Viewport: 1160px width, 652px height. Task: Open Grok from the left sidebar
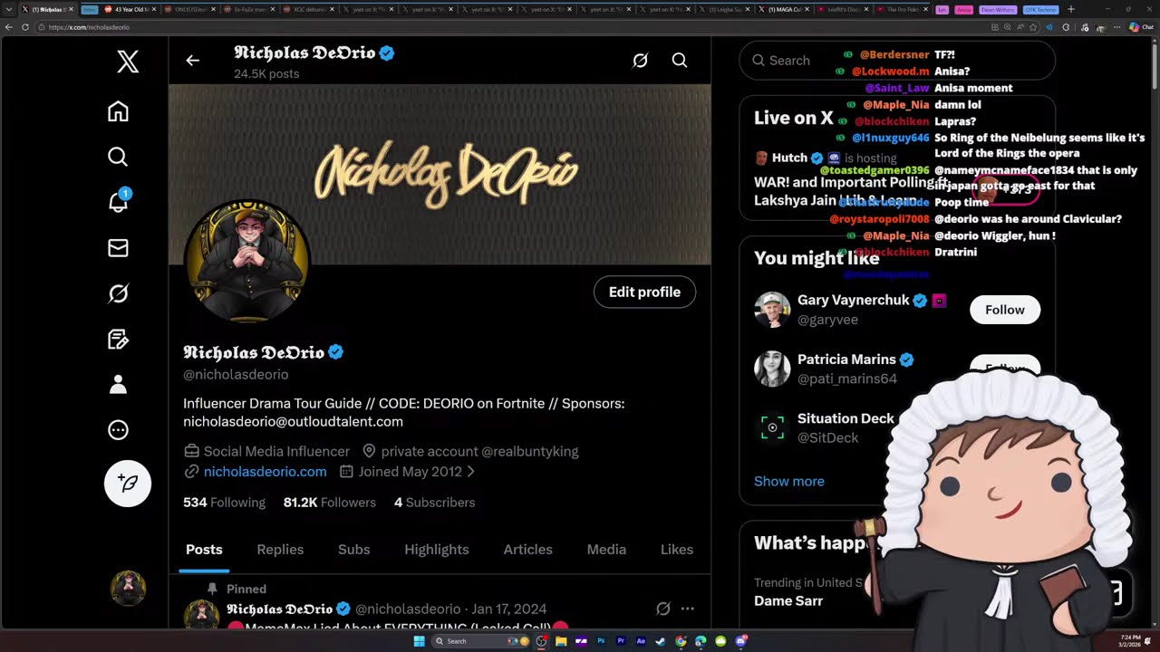[x=118, y=293]
